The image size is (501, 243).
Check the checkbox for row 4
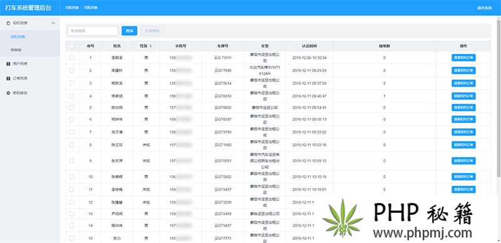point(71,96)
